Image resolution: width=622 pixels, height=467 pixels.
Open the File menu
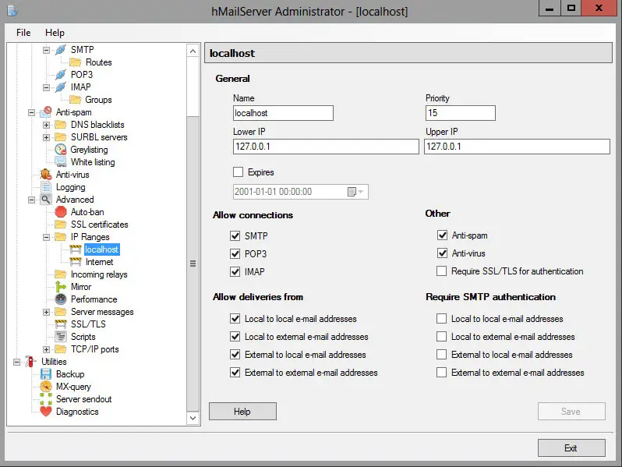(x=23, y=33)
